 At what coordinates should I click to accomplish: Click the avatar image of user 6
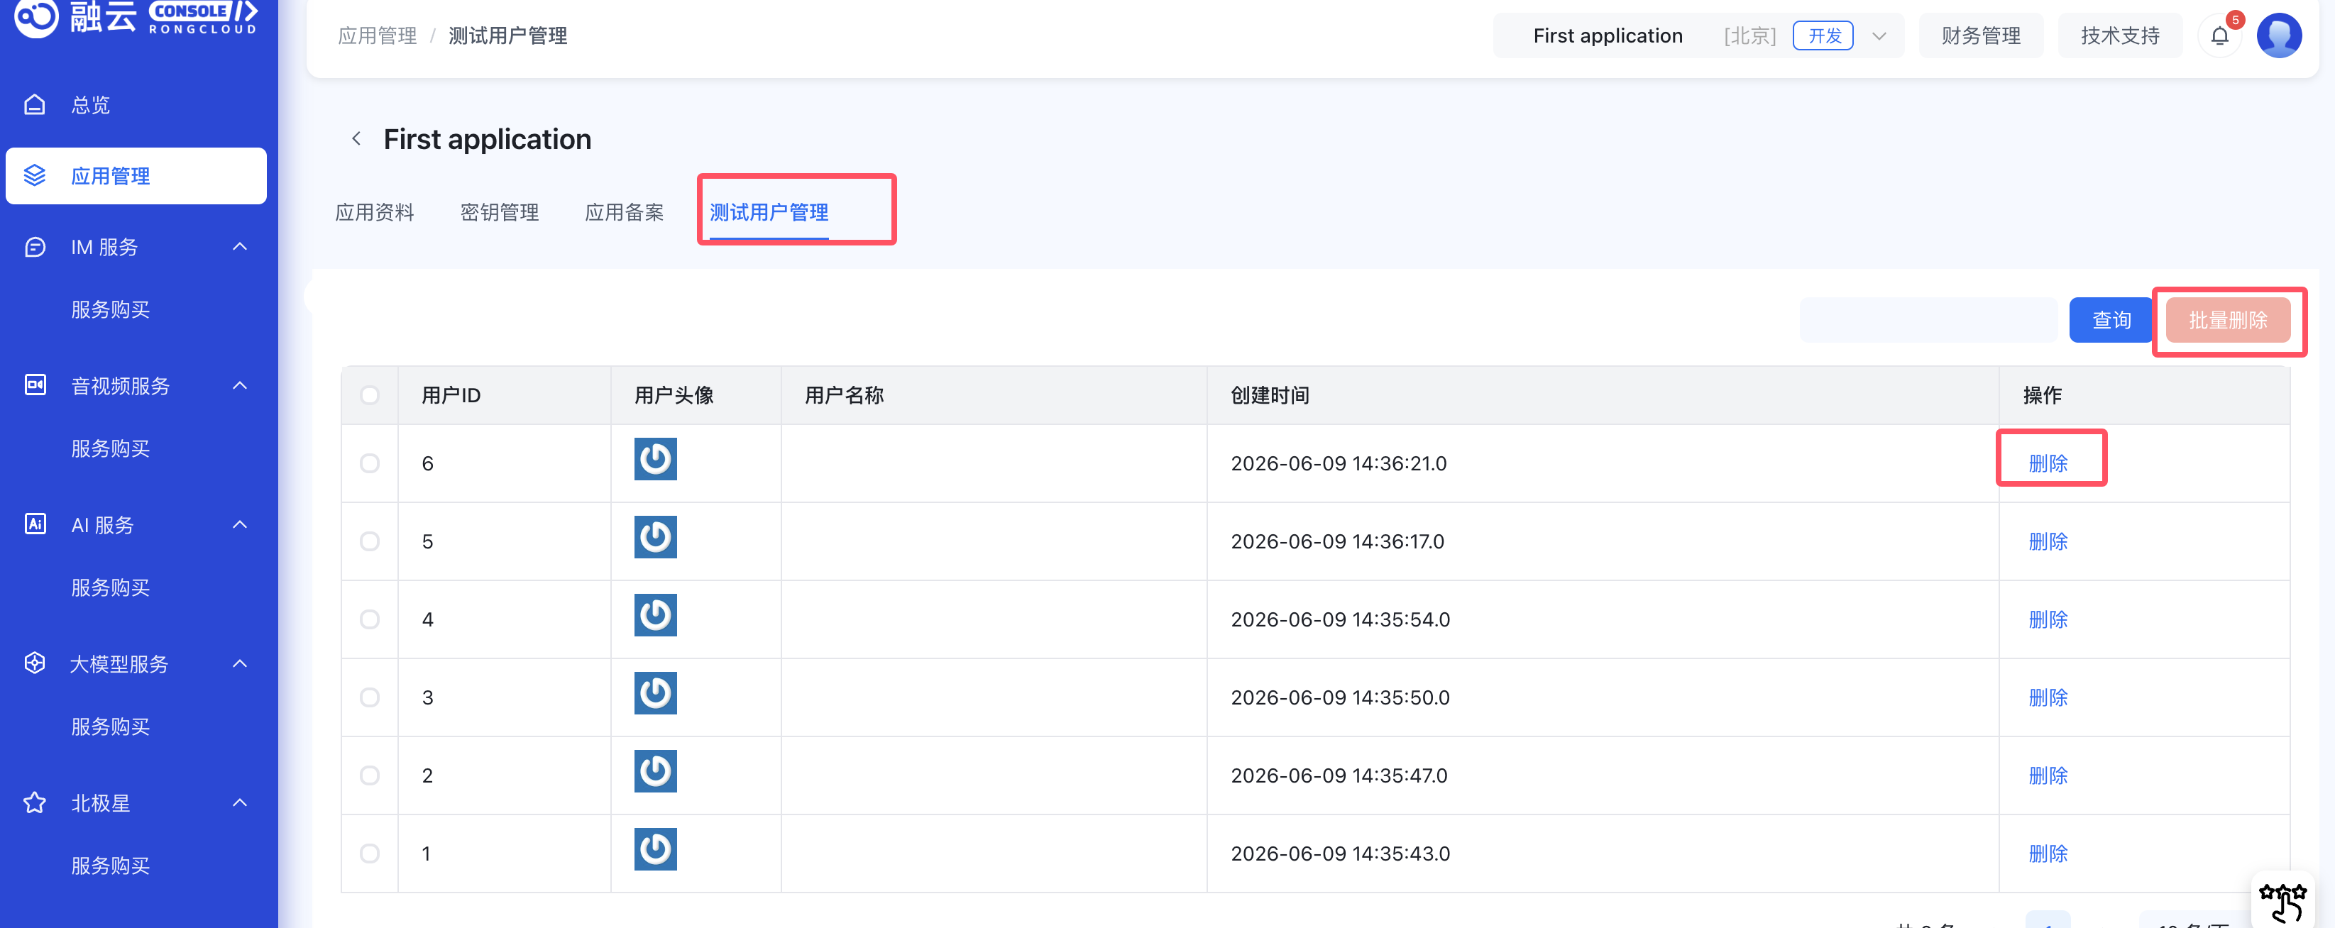(x=655, y=460)
